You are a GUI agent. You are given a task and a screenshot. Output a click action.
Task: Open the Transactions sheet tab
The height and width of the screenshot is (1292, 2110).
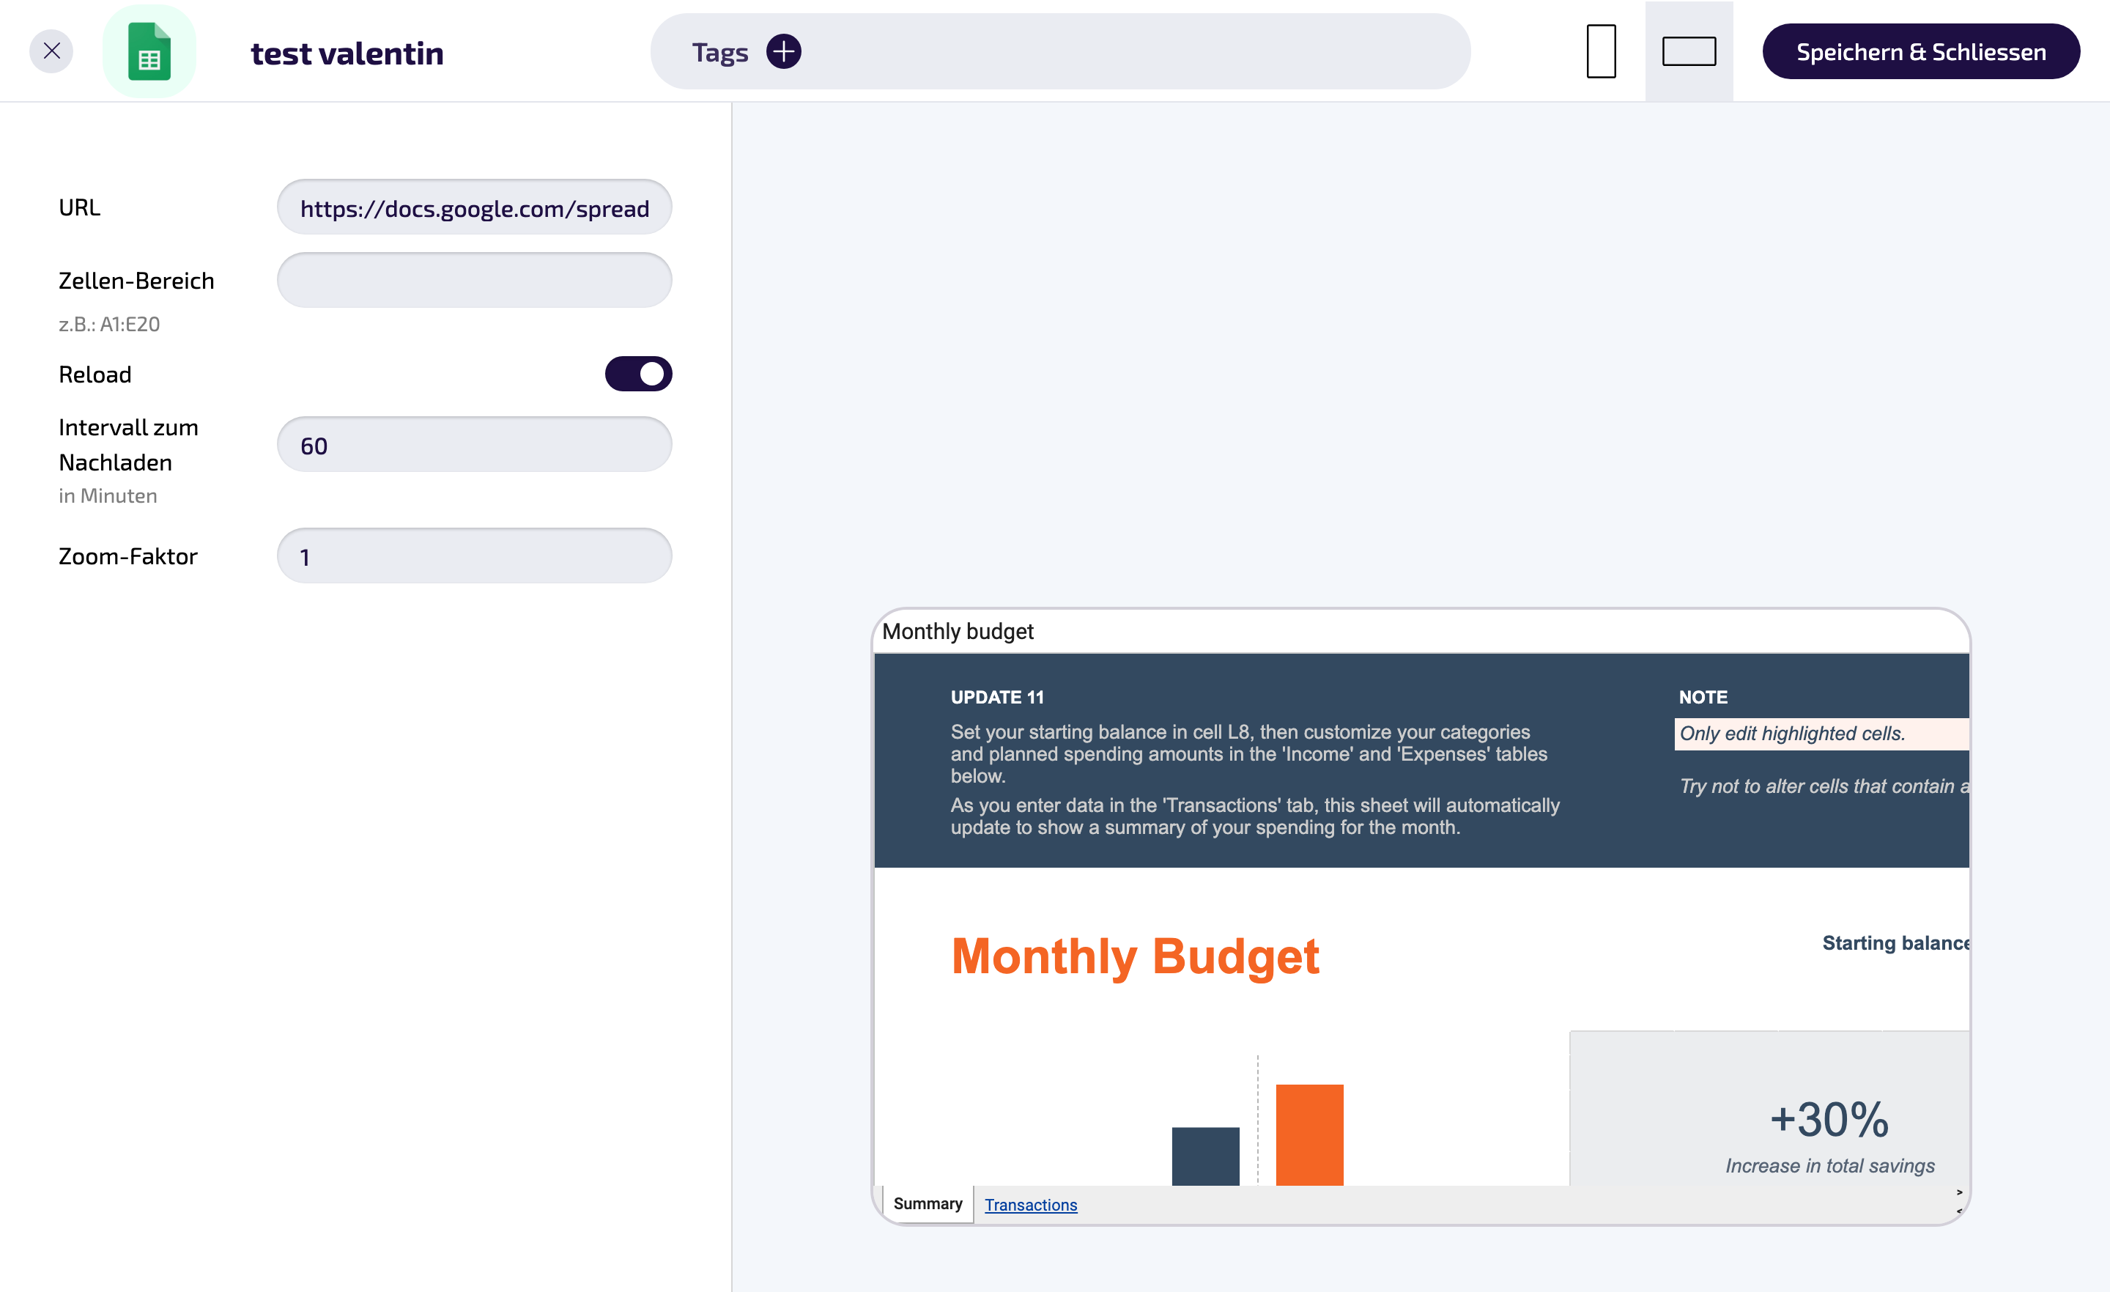pos(1031,1205)
